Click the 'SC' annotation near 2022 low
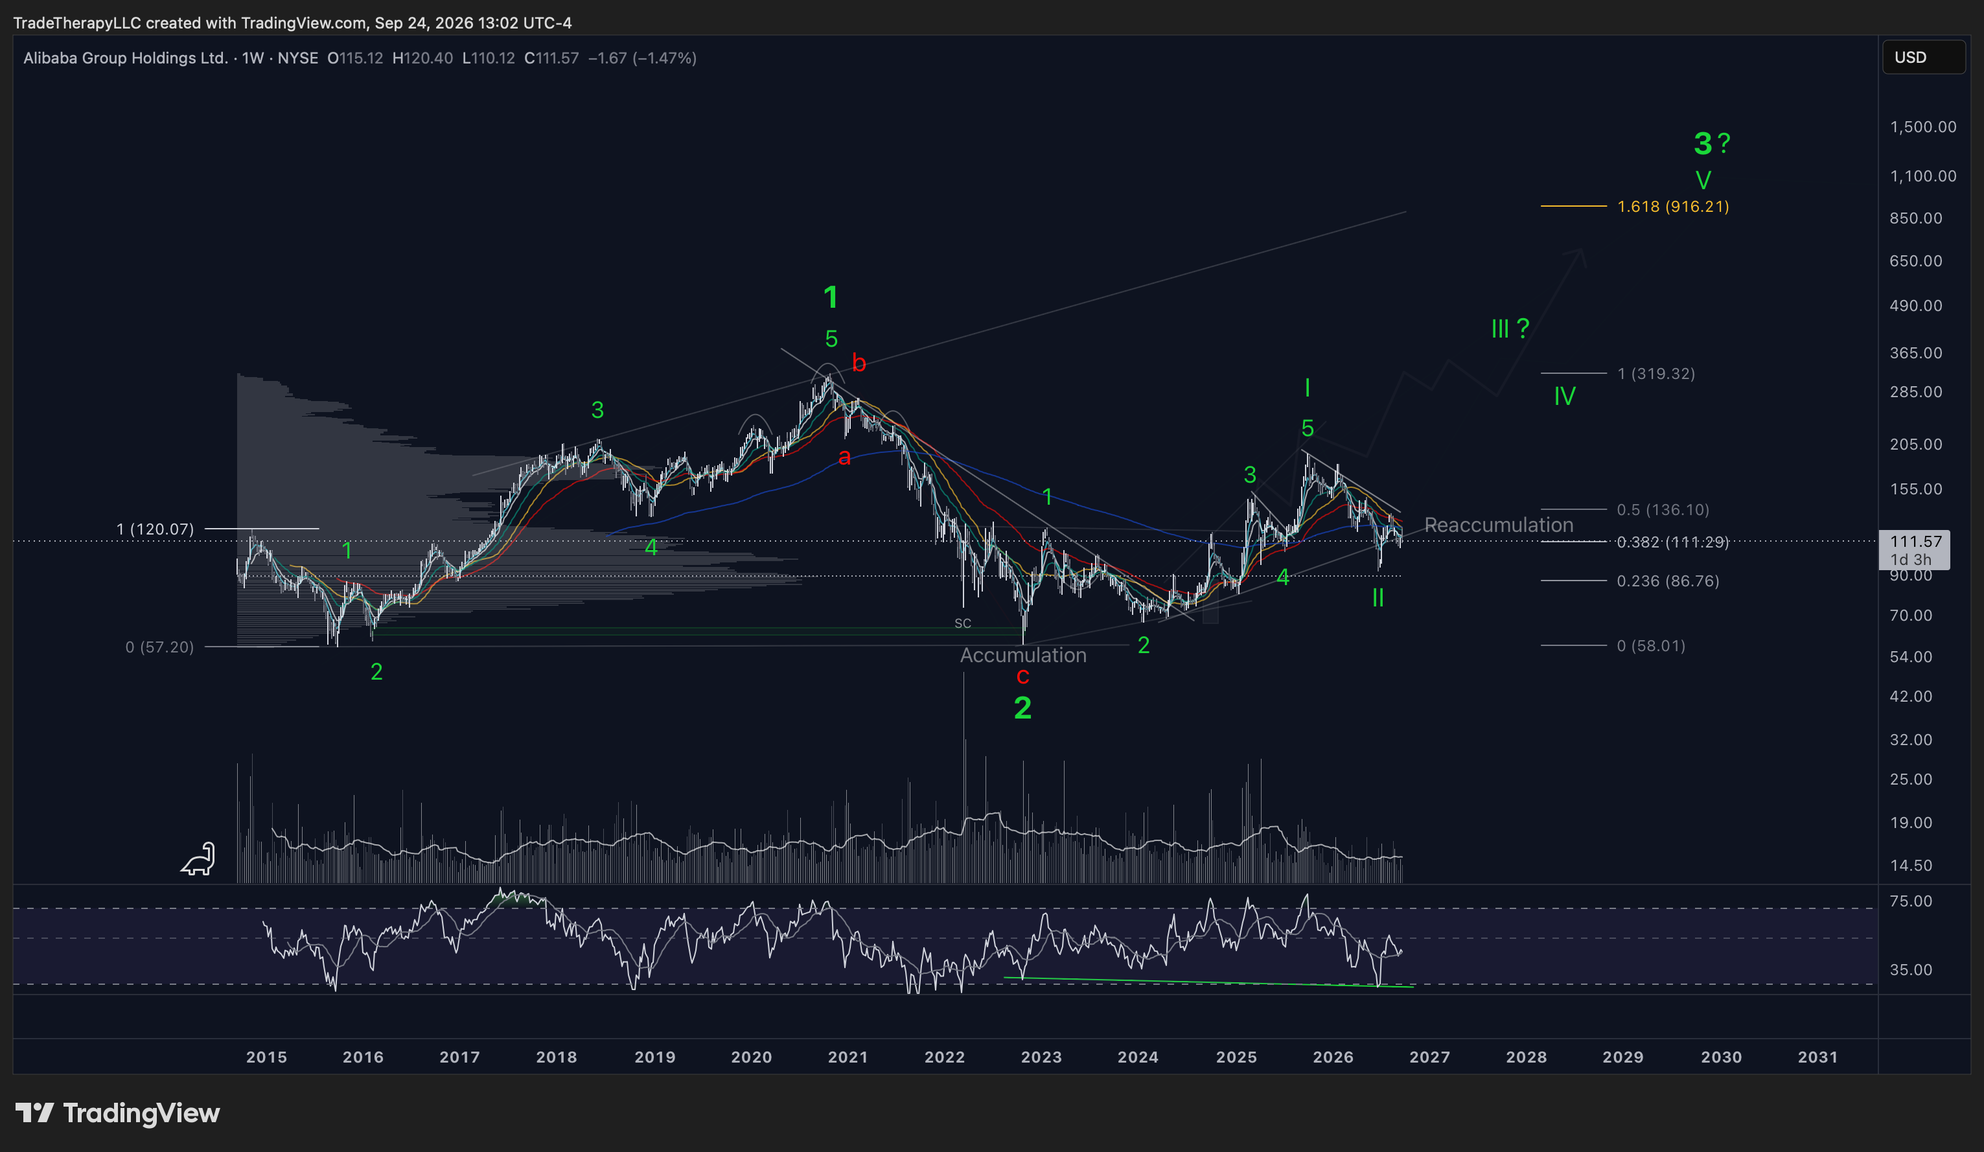The height and width of the screenshot is (1152, 1984). [963, 624]
